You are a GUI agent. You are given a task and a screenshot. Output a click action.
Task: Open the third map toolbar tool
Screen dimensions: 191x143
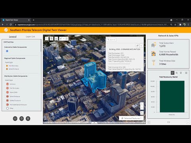[x=57, y=39]
